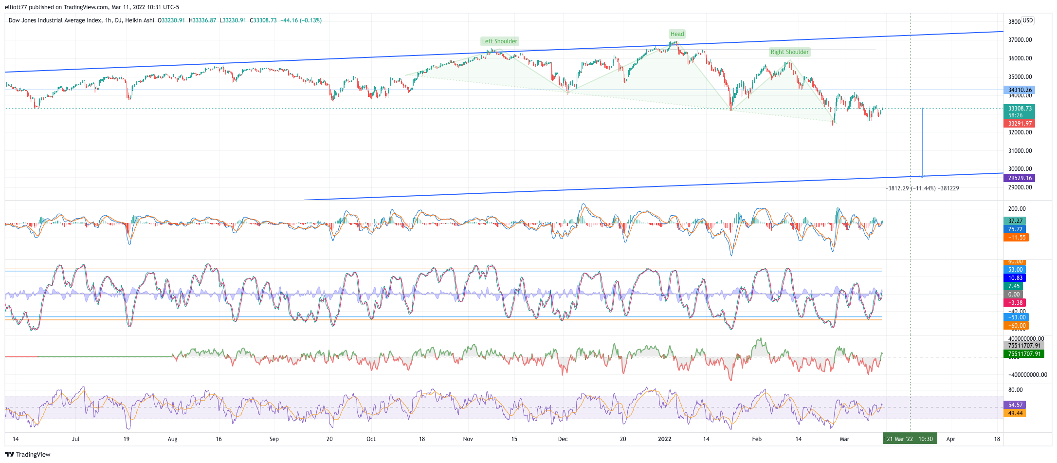Click the high value H33336.87

click(202, 20)
